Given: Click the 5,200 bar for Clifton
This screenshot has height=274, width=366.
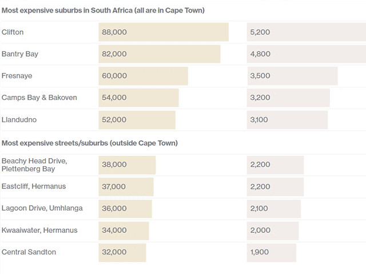Looking at the screenshot, I should pos(306,33).
